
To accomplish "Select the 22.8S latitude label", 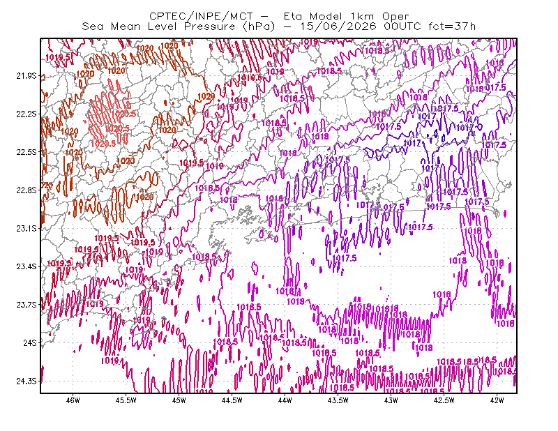I will (x=27, y=190).
